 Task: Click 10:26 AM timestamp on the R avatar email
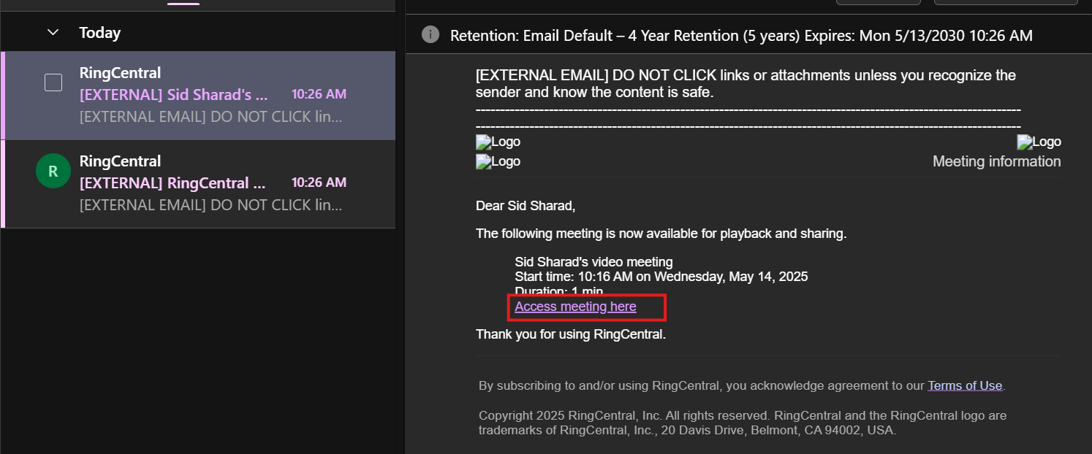coord(319,182)
